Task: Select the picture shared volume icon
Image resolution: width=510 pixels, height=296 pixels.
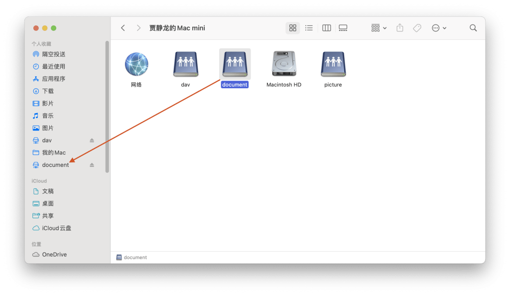Action: pos(333,64)
